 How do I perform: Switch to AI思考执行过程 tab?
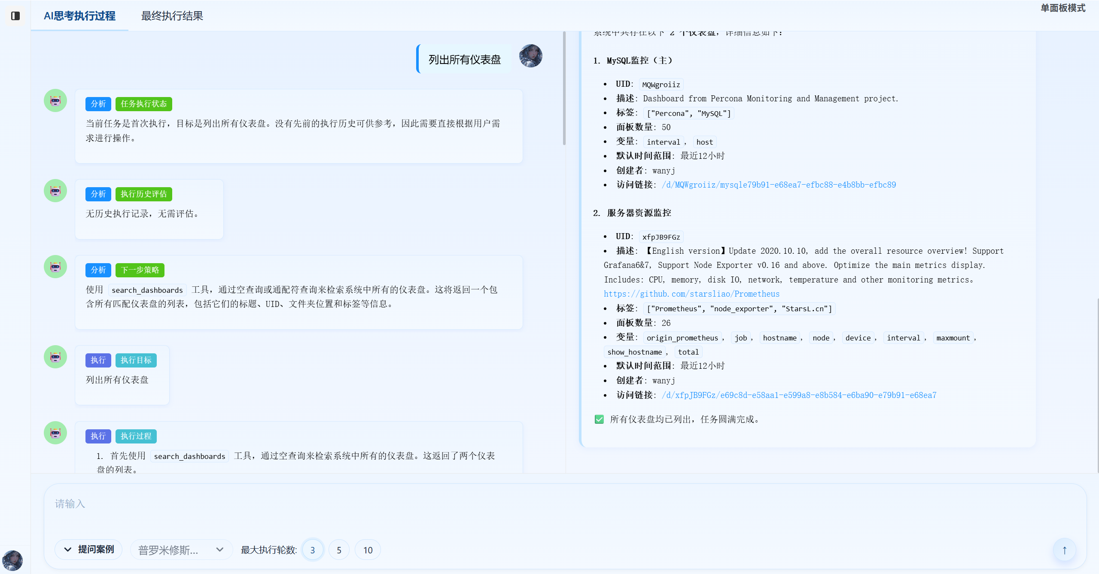point(79,16)
